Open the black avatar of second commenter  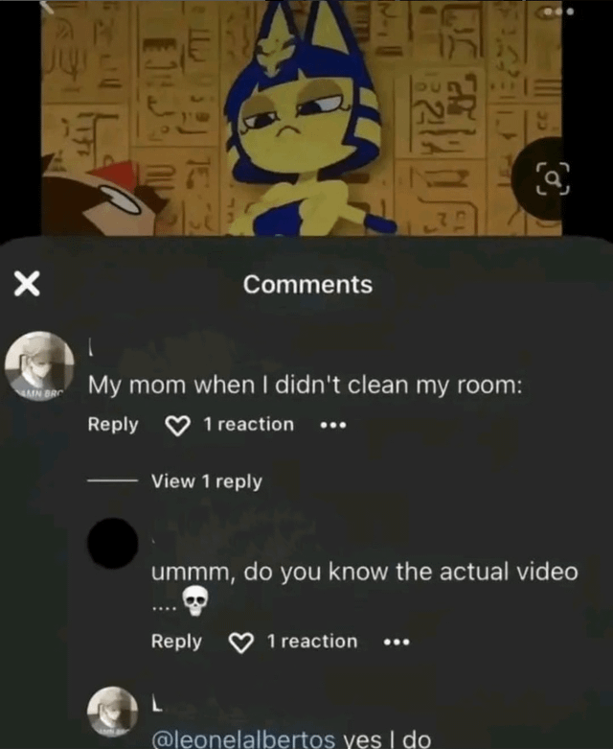pyautogui.click(x=113, y=543)
